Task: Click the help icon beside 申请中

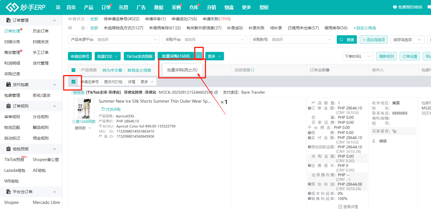Action: point(159,19)
